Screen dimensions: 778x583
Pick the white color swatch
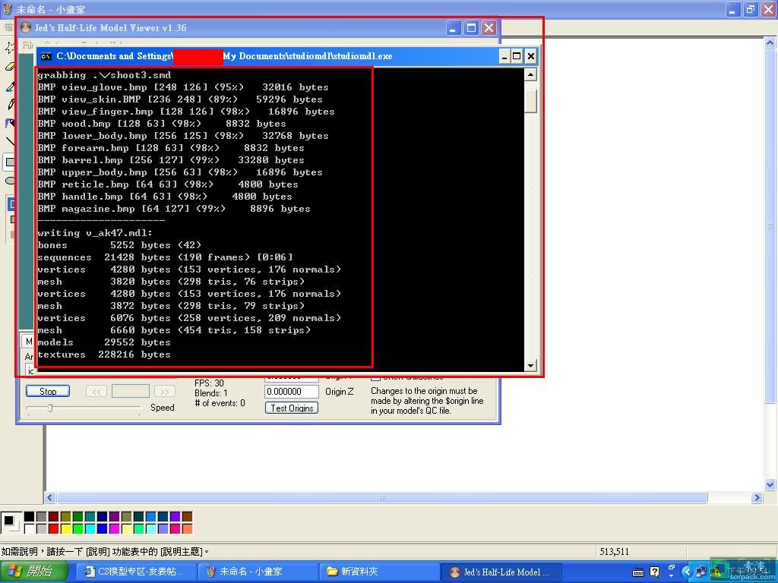pos(30,528)
